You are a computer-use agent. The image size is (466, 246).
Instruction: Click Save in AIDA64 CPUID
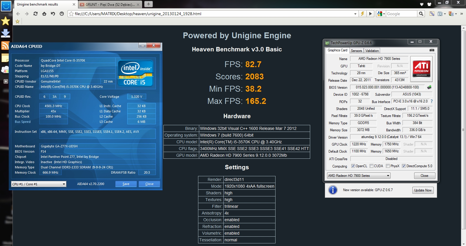tap(126, 184)
